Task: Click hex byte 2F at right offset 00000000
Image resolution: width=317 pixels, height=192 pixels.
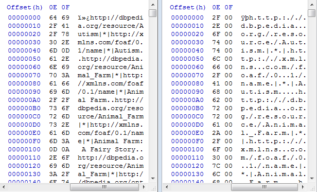Action: point(216,18)
